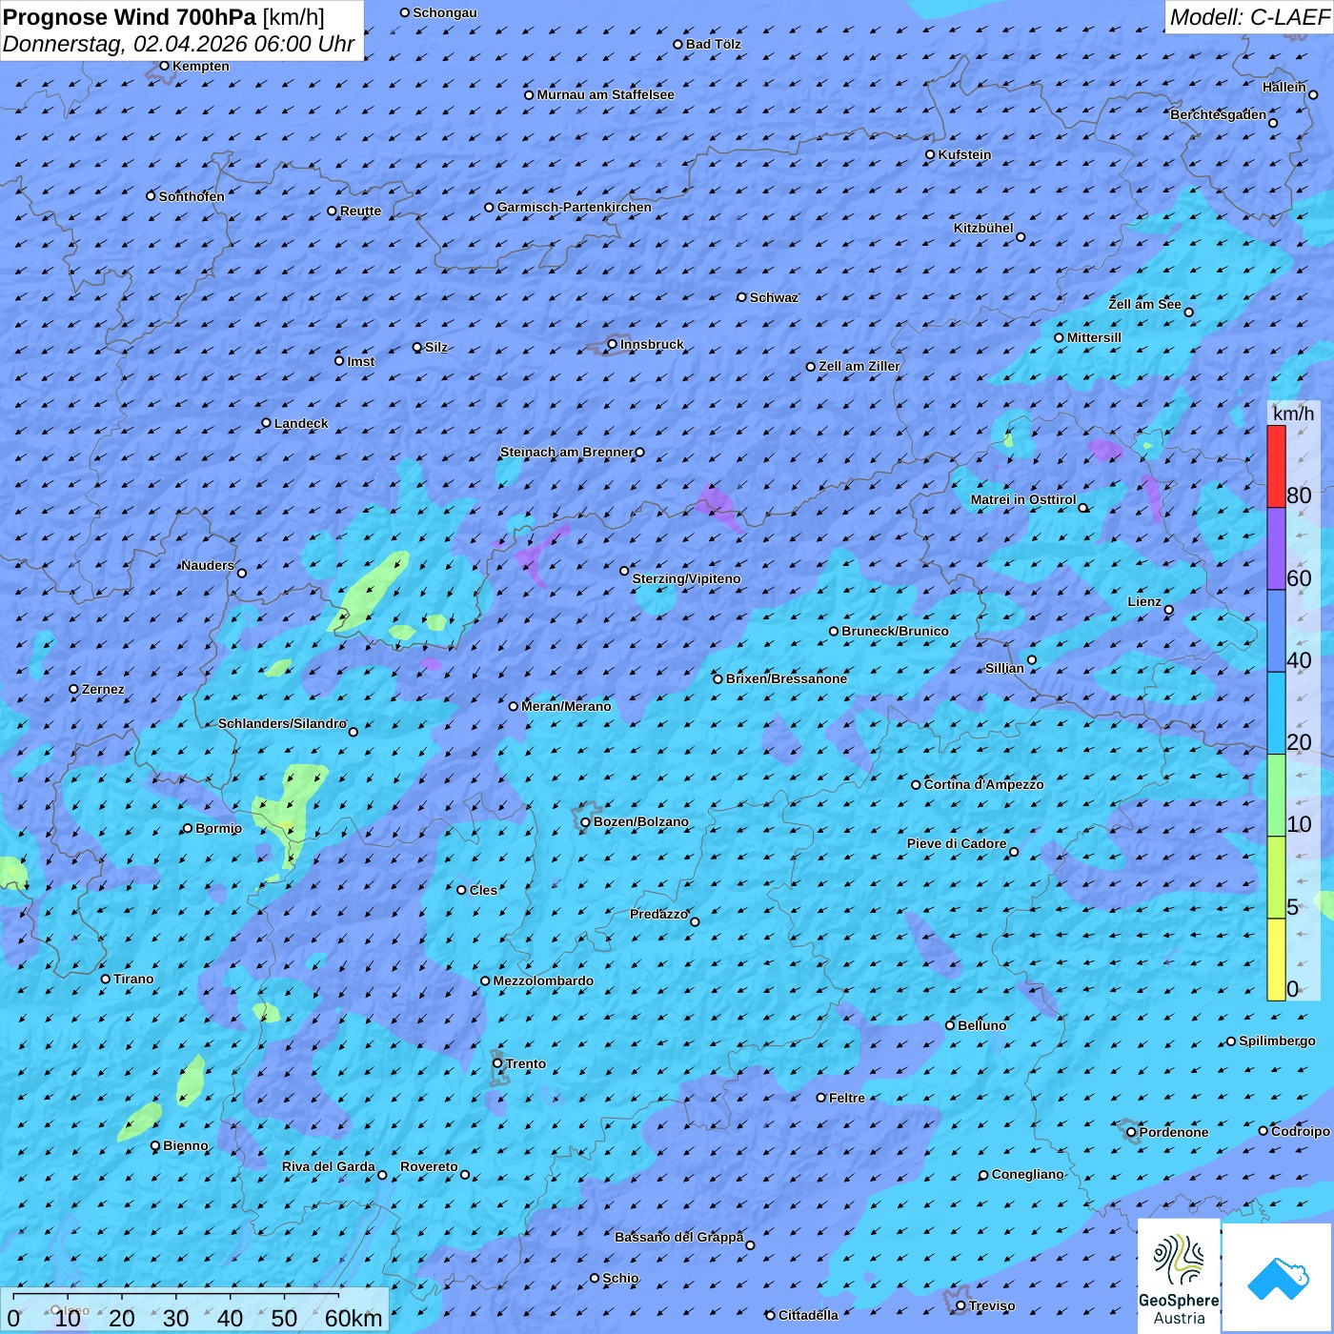This screenshot has width=1334, height=1334.
Task: Select the Belluno city label
Action: [x=981, y=1025]
